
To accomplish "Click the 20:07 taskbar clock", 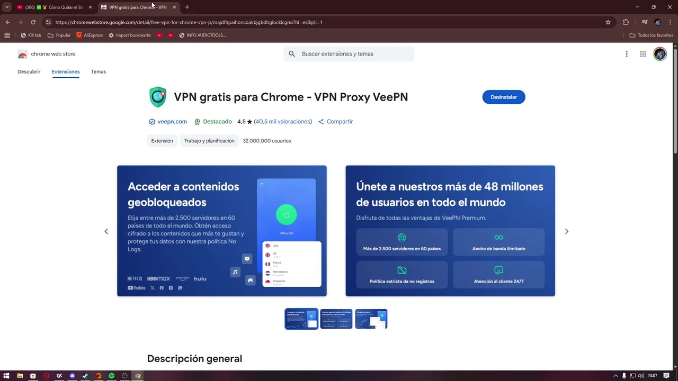I will tap(652, 376).
